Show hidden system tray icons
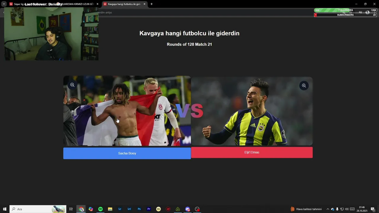The image size is (379, 213). pyautogui.click(x=328, y=209)
